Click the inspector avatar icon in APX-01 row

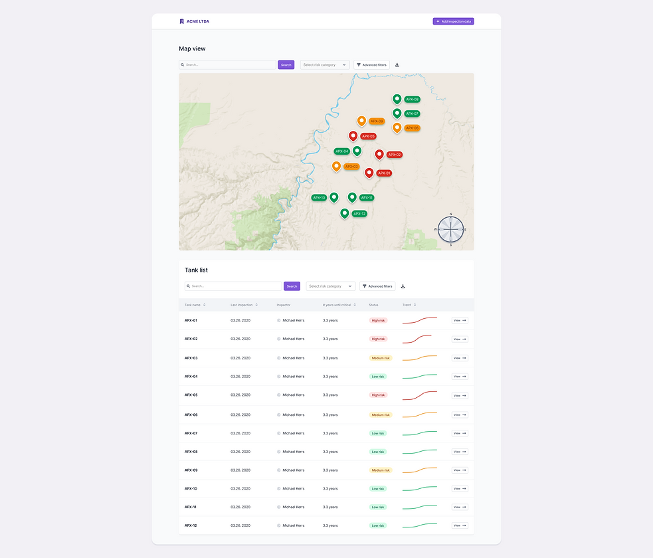point(278,320)
